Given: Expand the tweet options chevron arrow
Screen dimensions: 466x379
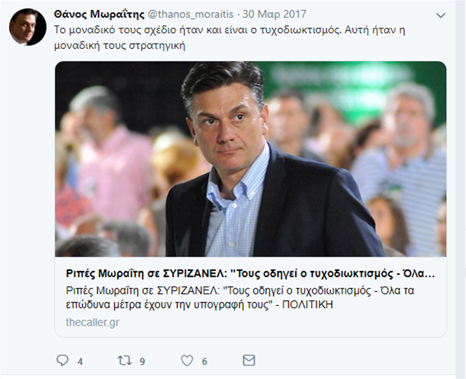Looking at the screenshot, I should pyautogui.click(x=441, y=15).
